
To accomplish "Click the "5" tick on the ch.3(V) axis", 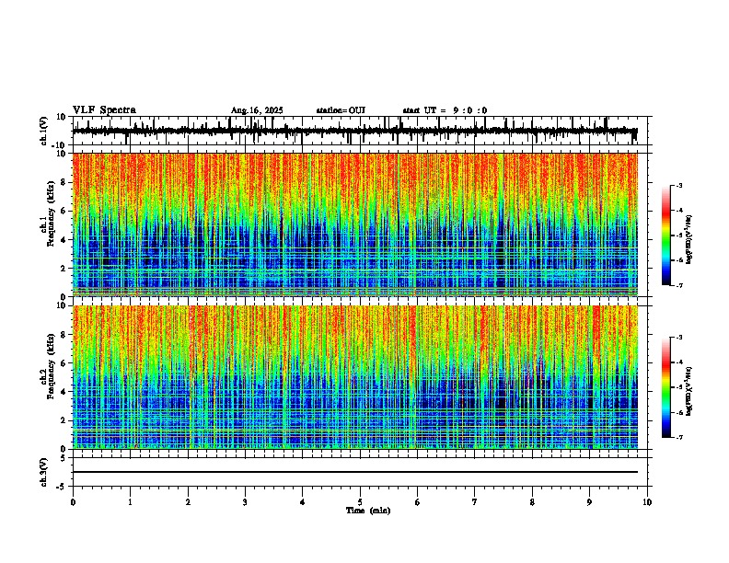I will pos(64,457).
